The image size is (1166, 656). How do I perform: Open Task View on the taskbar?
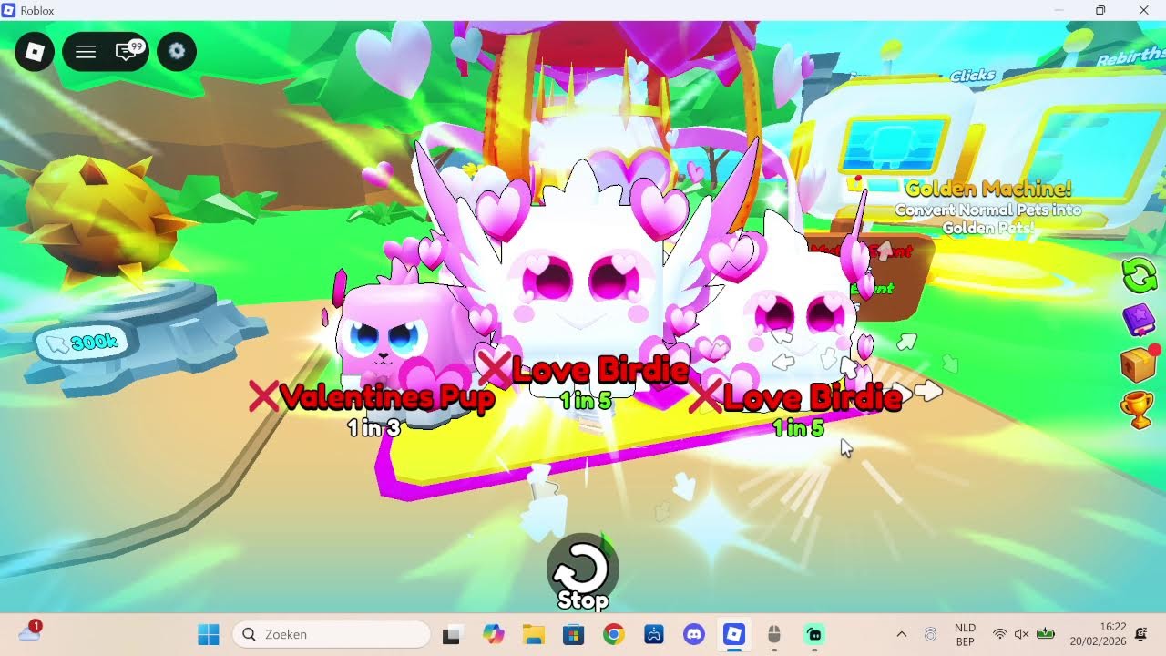click(450, 634)
